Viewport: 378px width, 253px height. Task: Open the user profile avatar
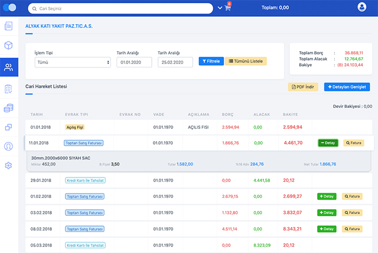tap(362, 7)
